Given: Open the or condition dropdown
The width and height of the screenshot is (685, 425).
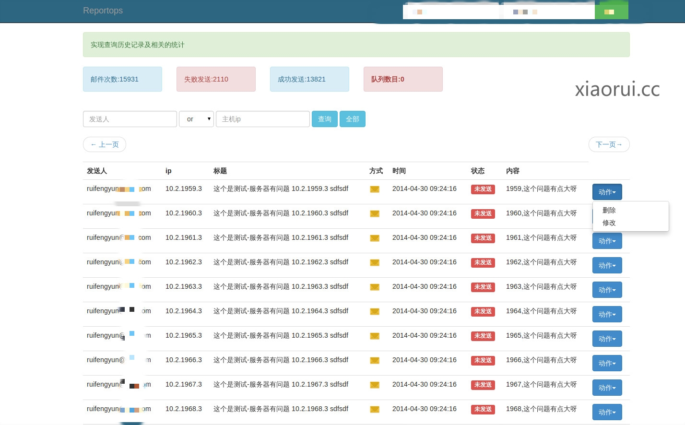Looking at the screenshot, I should click(196, 119).
